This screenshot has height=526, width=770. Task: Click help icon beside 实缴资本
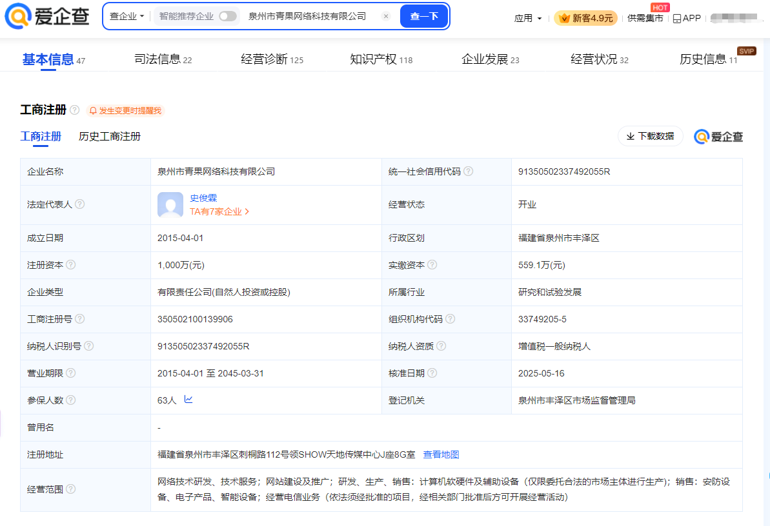point(432,265)
